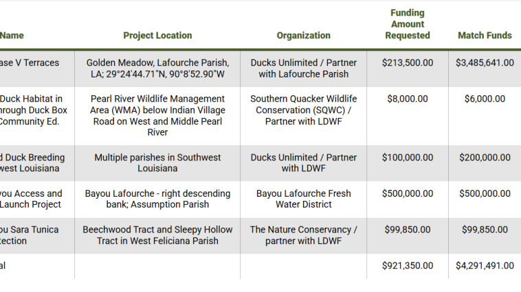The image size is (521, 292).
Task: Click the Beechwood Tract and Sleepy Hollow cell
Action: [x=157, y=236]
